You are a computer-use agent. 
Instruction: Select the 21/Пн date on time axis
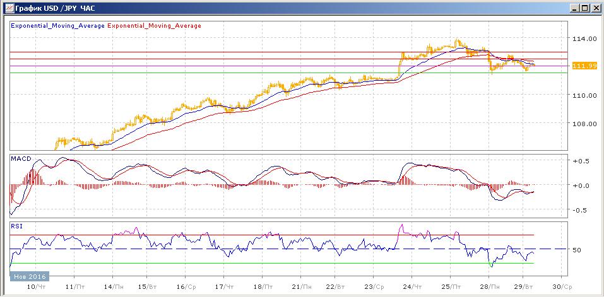(302, 287)
